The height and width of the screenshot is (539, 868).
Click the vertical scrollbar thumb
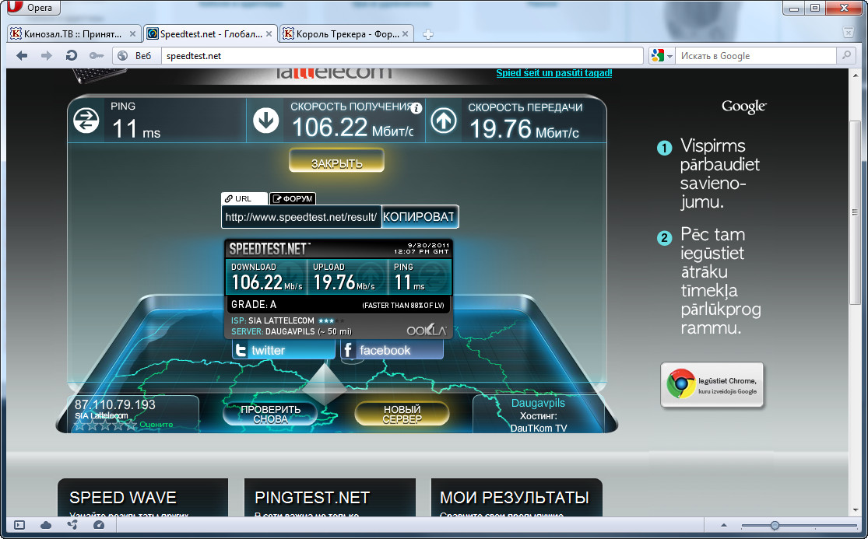(x=855, y=212)
